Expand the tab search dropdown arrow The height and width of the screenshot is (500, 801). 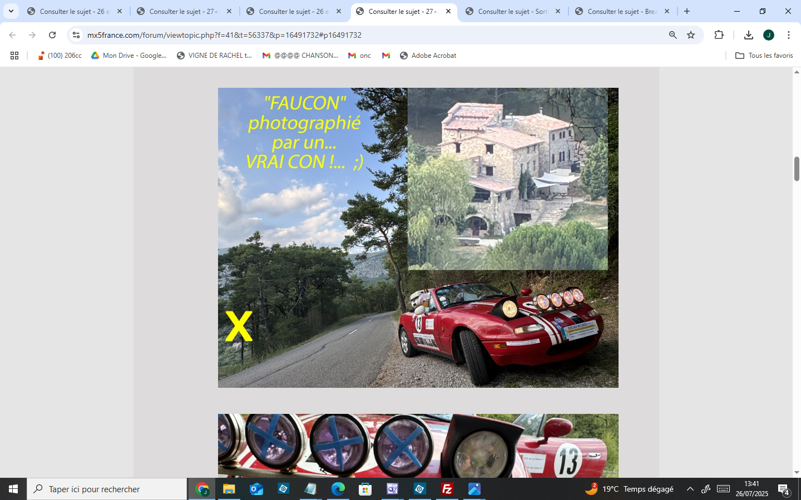click(11, 11)
